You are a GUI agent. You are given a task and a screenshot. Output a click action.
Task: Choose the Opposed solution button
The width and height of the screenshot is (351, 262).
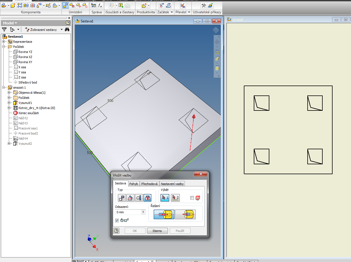(x=164, y=214)
